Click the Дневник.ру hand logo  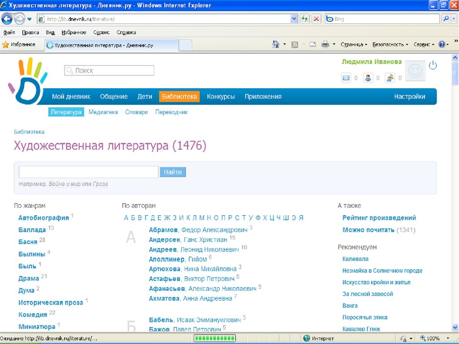pyautogui.click(x=27, y=81)
